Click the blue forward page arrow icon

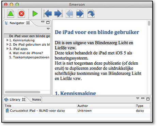coord(80,14)
